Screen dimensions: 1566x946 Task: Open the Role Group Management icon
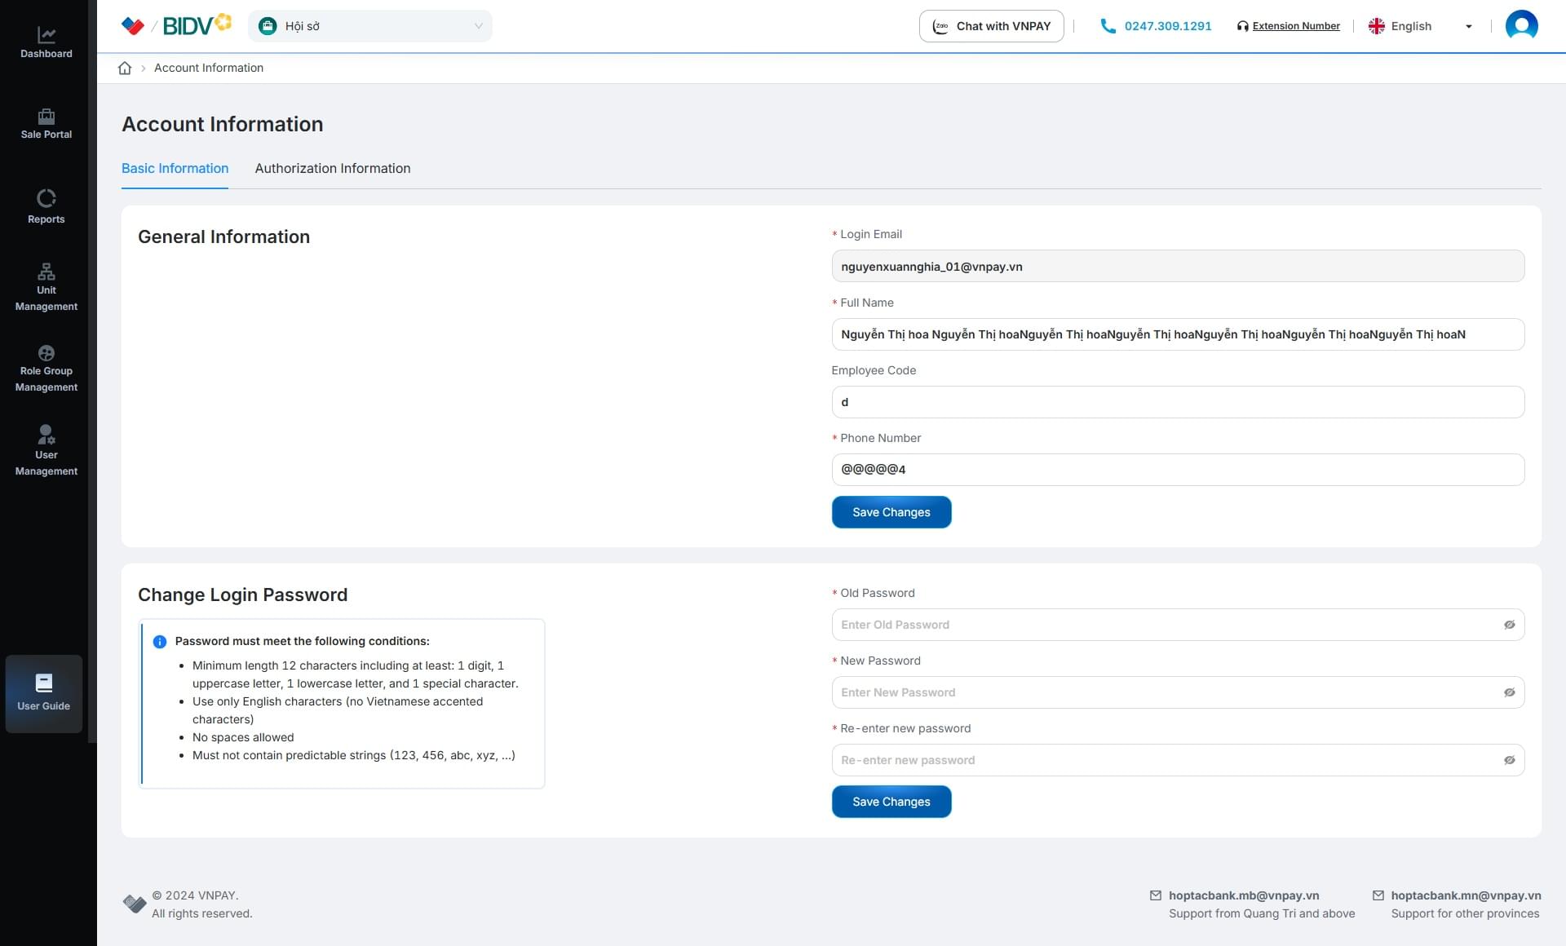(46, 353)
